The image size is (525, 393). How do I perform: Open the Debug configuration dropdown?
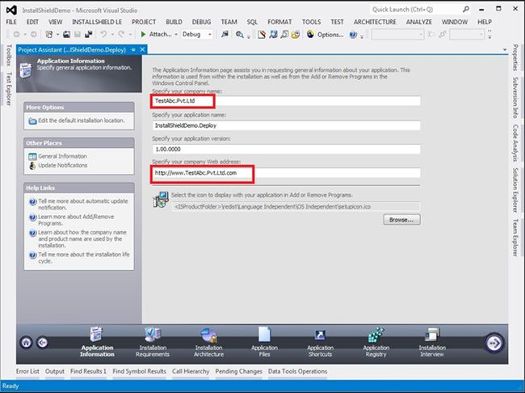tap(197, 34)
